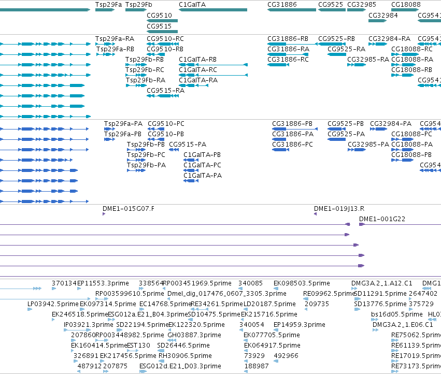Select the CG9525 gene label

[x=331, y=5]
